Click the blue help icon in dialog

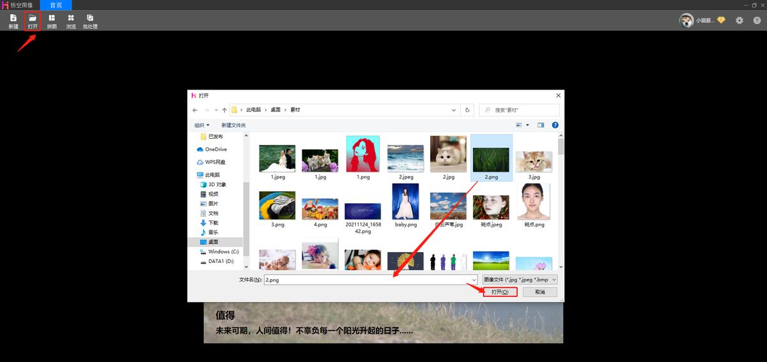point(555,125)
